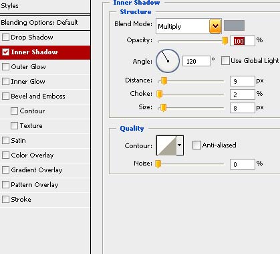Select the Color Overlay style row
The height and width of the screenshot is (254, 280).
(45, 155)
